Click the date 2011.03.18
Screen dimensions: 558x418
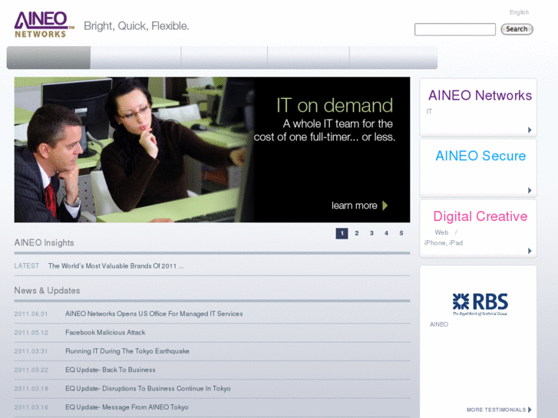(31, 389)
